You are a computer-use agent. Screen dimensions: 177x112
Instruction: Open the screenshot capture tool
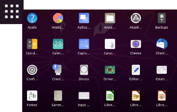pos(84,44)
